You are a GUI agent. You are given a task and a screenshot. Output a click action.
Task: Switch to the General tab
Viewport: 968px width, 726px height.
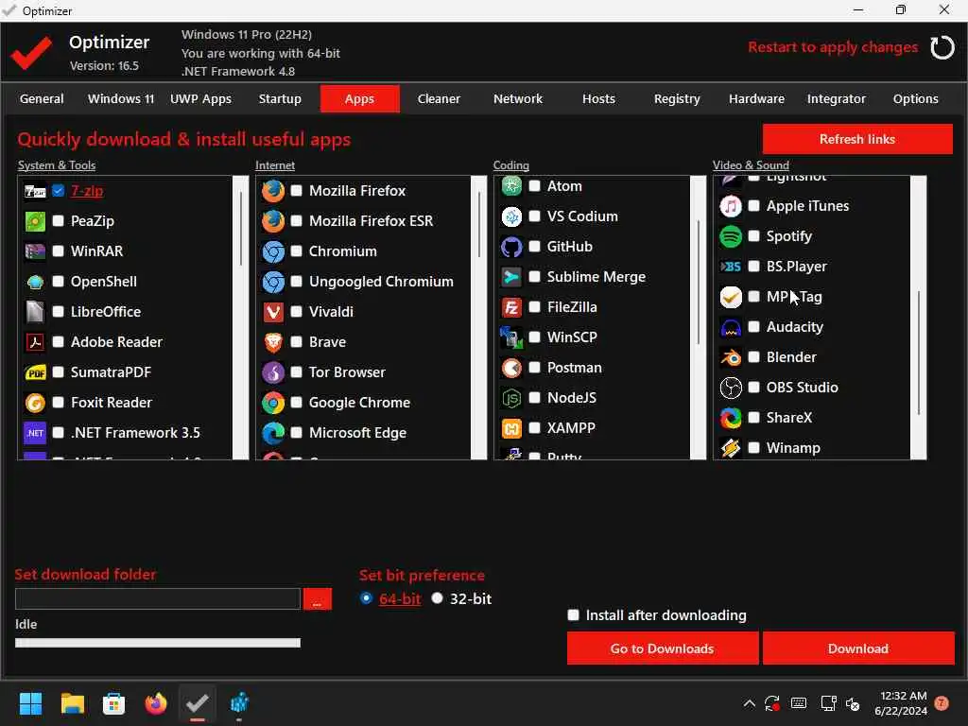[x=42, y=98]
